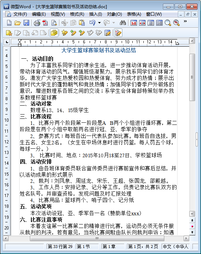Click the tab alignment selector left of ruler
Viewport: 201px width, 254px height.
pos(7,42)
